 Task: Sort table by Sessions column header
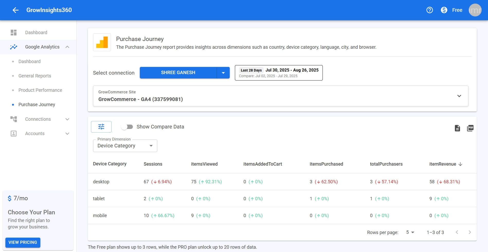[x=153, y=164]
